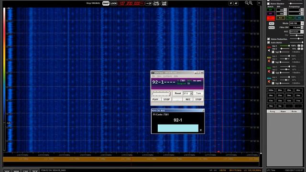Click the arrow CF button

[149, 3]
